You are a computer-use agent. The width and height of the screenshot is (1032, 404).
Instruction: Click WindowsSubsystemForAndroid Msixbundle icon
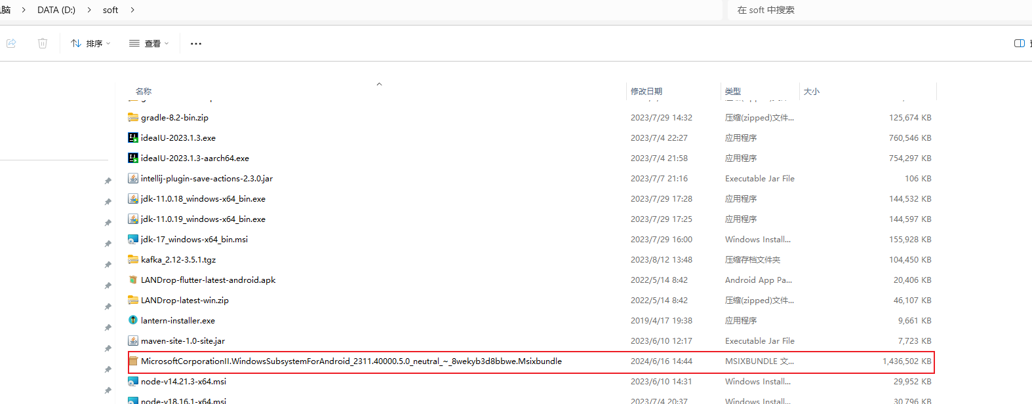point(133,361)
